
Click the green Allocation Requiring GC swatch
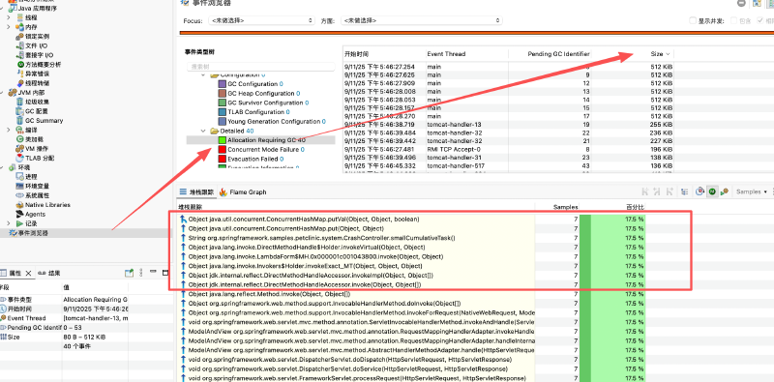(223, 140)
